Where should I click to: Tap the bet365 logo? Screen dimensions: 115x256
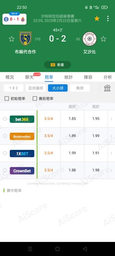click(x=22, y=119)
